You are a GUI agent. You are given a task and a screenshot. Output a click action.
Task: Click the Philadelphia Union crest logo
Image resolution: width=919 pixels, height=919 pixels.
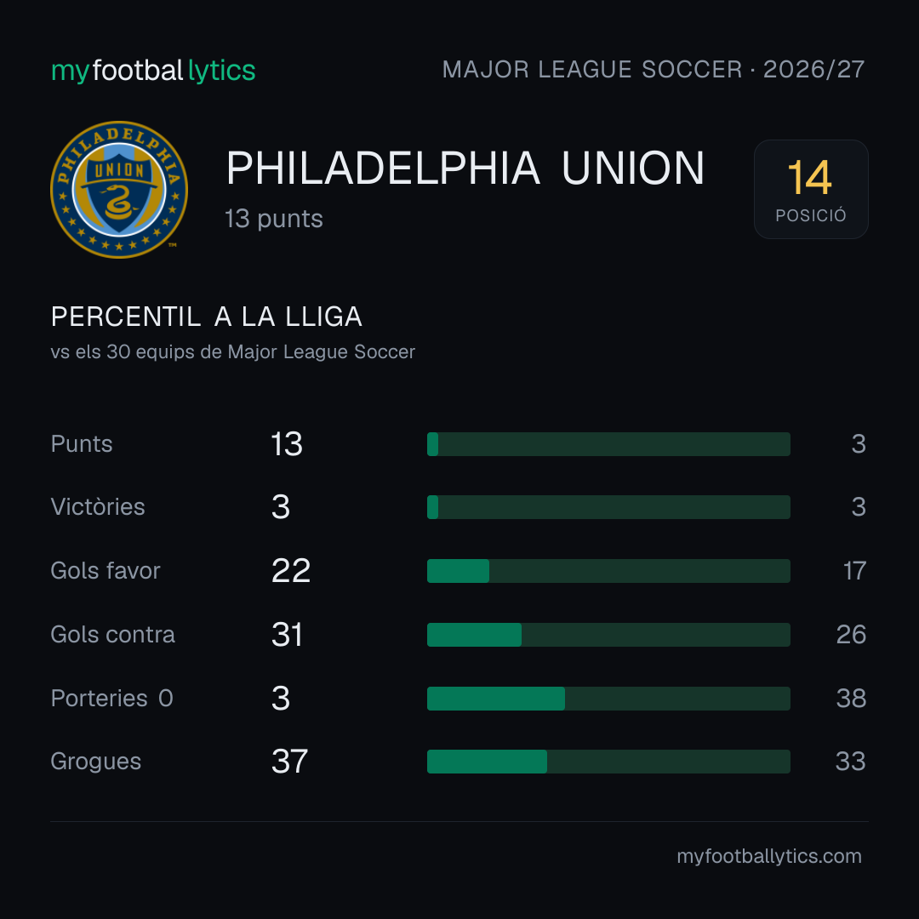coord(119,189)
